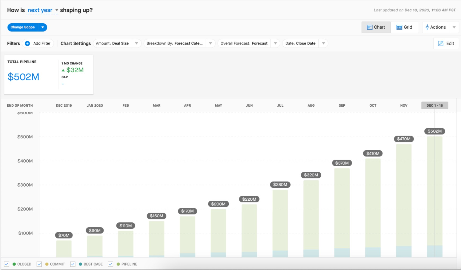461x270 pixels.
Task: Click the $410M October bar label
Action: coord(373,154)
